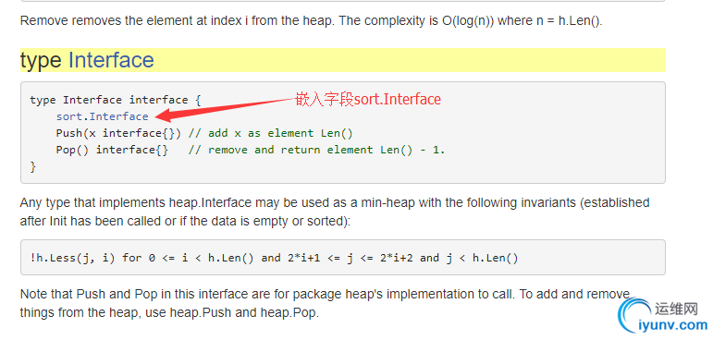Viewport: 713px width, 340px height.
Task: Click the !h.Less(j, i) invariant code block
Action: [x=343, y=257]
